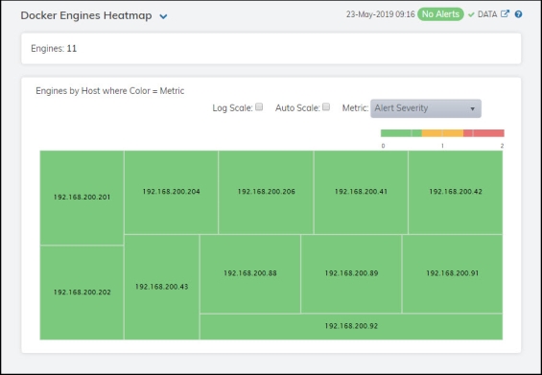Image resolution: width=542 pixels, height=375 pixels.
Task: Select the 192.168.200.202 engine cell
Action: point(82,293)
